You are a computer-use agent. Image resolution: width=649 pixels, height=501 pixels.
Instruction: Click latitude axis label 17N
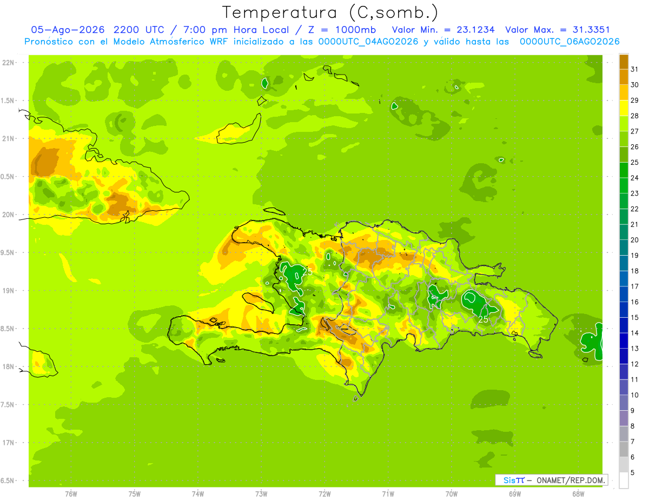pyautogui.click(x=8, y=443)
